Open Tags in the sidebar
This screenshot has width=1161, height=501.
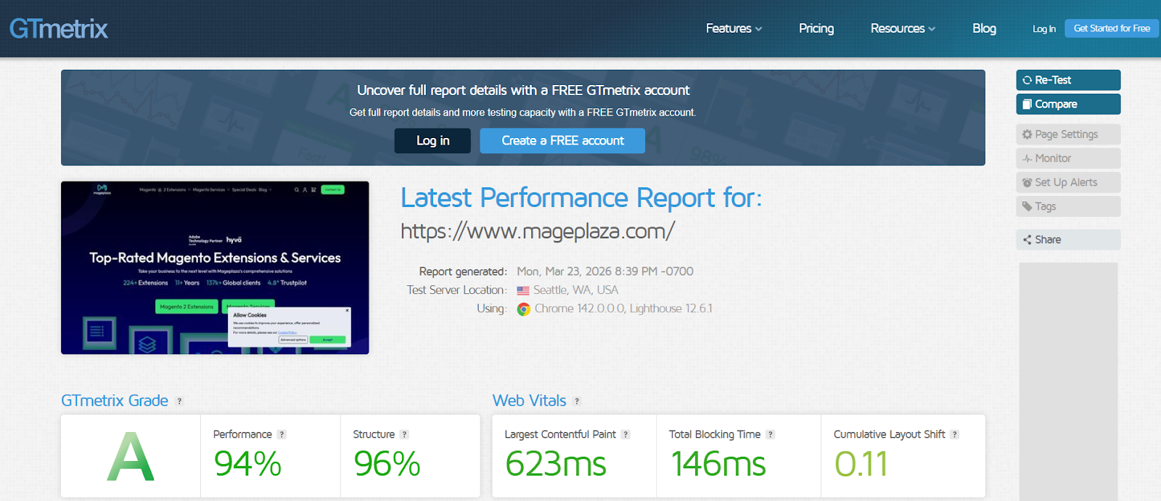(1068, 206)
